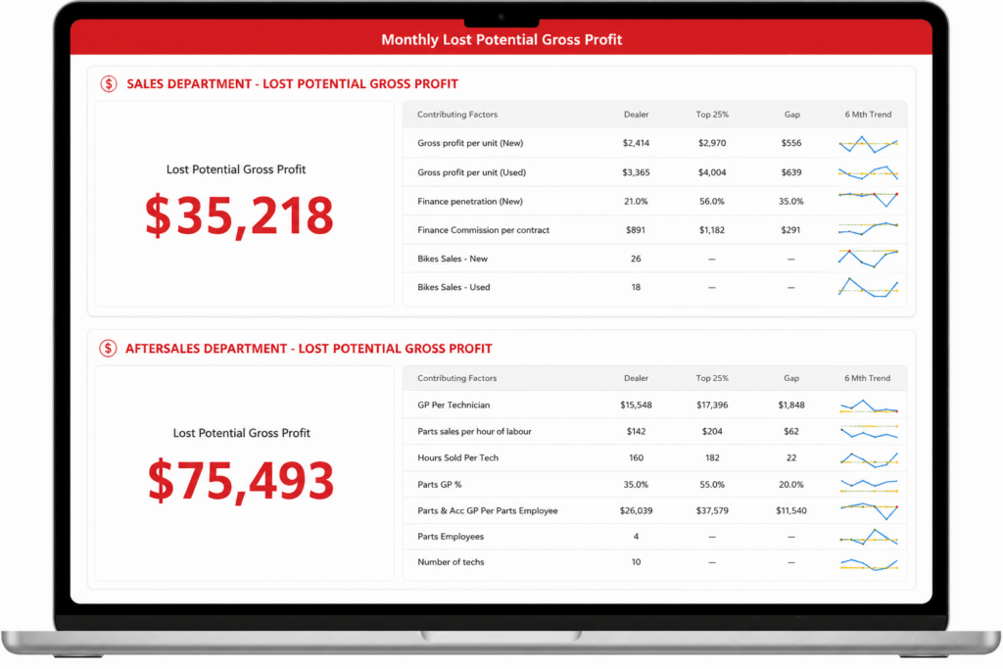
Task: Click the Aftersales Department dollar icon
Action: coord(108,349)
